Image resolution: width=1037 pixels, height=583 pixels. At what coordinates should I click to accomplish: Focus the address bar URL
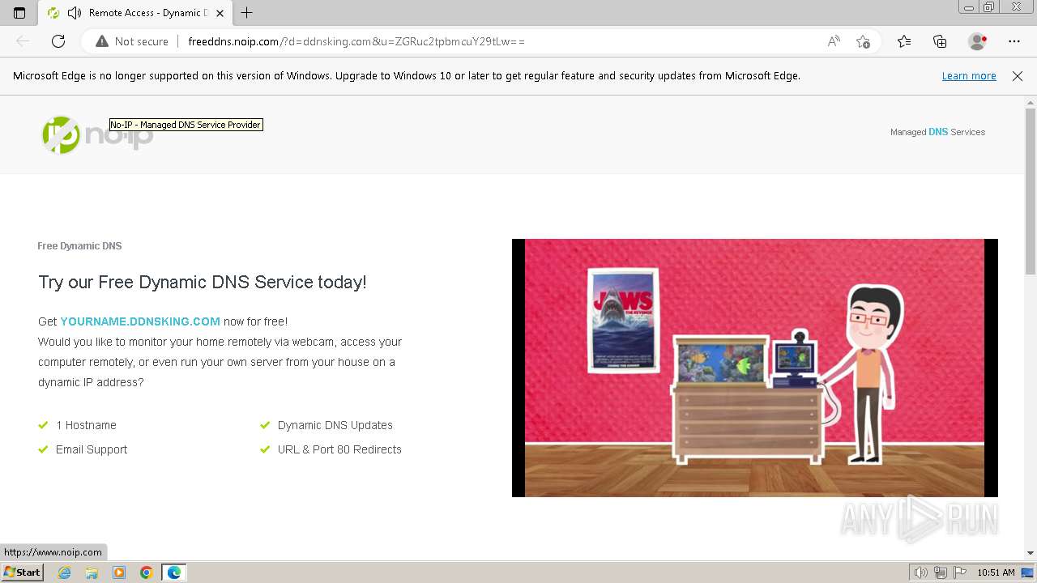pyautogui.click(x=356, y=41)
